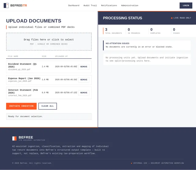Click the 0.9 MB size value
This screenshot has width=196, height=170.
[45, 93]
